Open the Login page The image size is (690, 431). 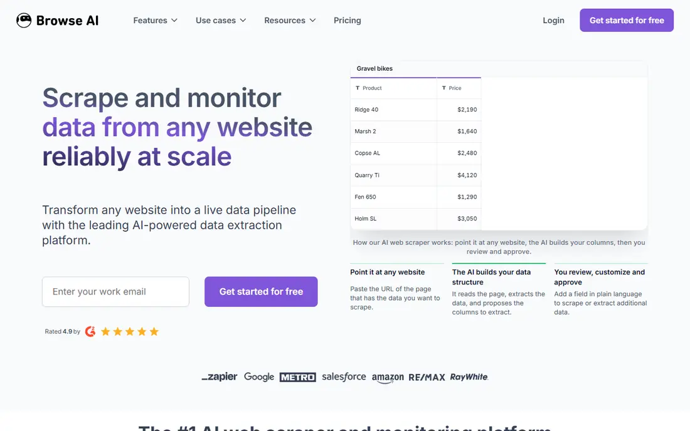(x=553, y=20)
